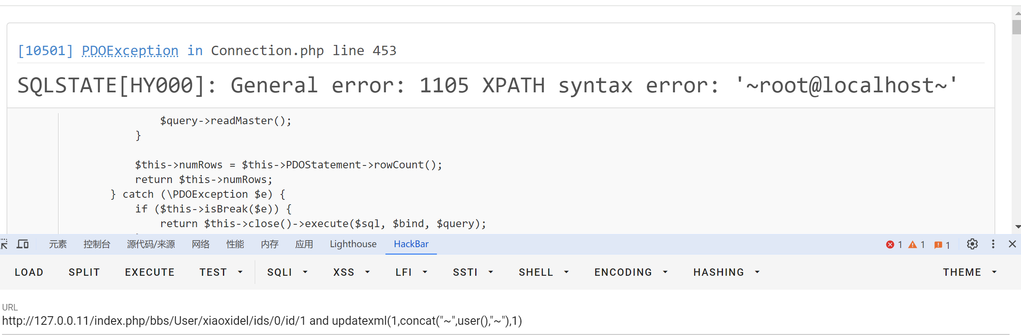Switch to the 应用 tab

[x=304, y=244]
